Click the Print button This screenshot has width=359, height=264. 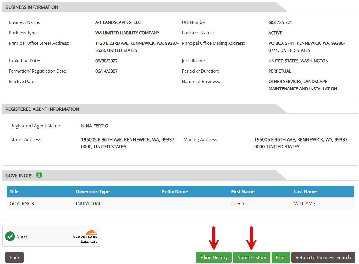point(281,257)
